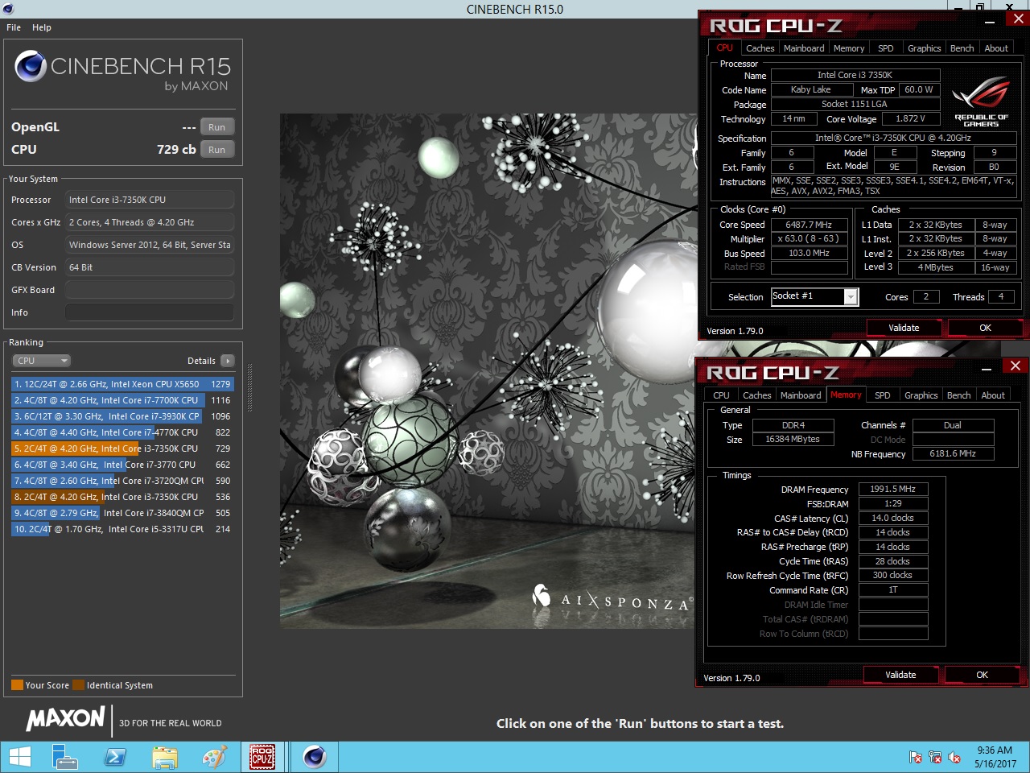Select ranking row Core i7-3930K

[x=122, y=416]
